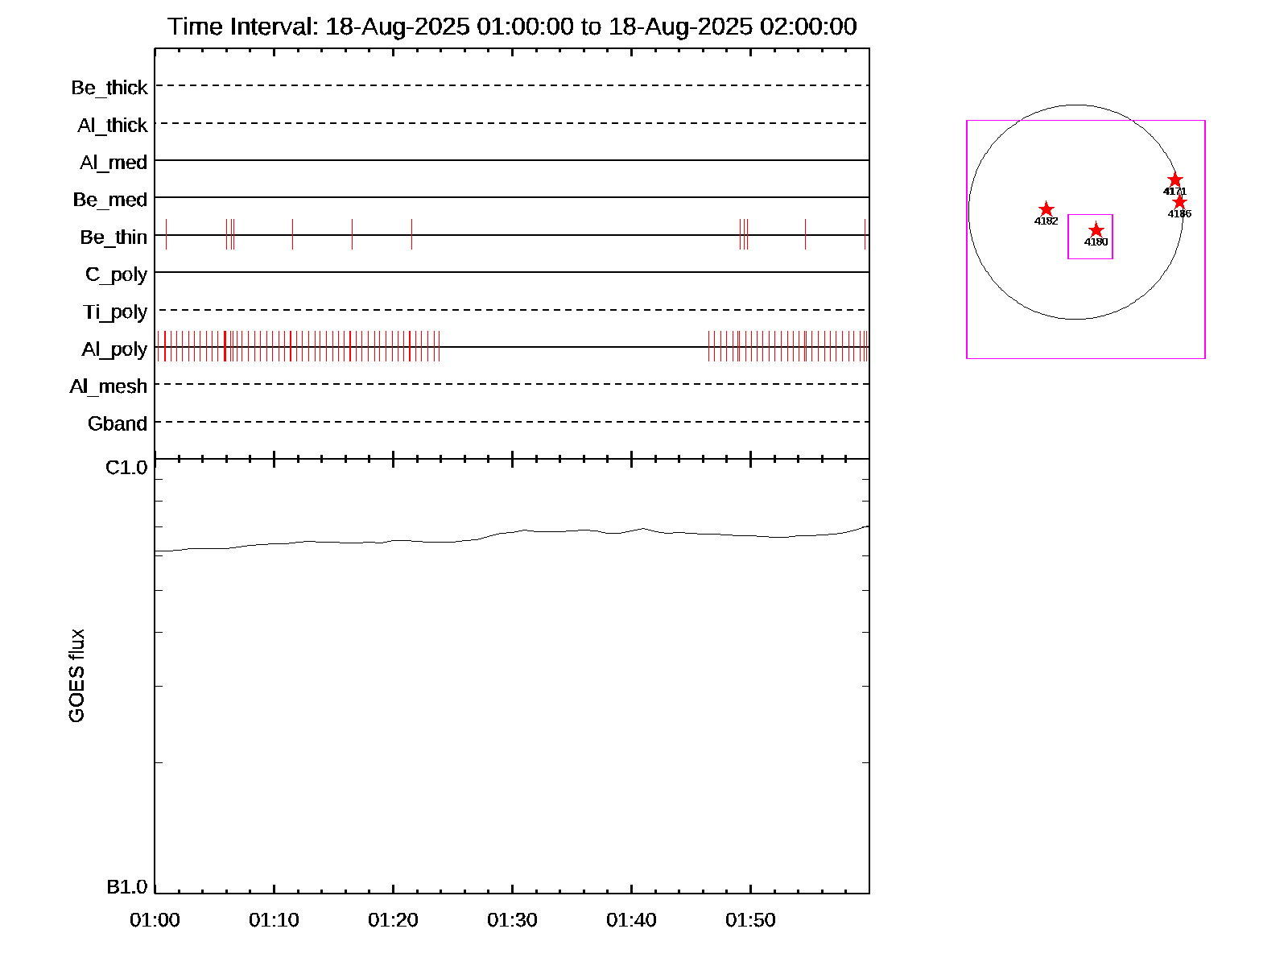Select the Be_thick filter label
The height and width of the screenshot is (966, 1288).
pyautogui.click(x=109, y=88)
